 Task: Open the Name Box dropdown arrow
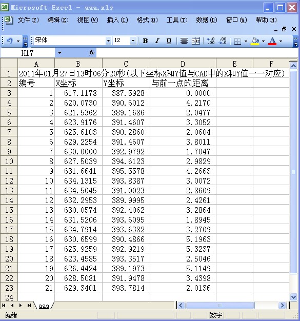point(59,53)
